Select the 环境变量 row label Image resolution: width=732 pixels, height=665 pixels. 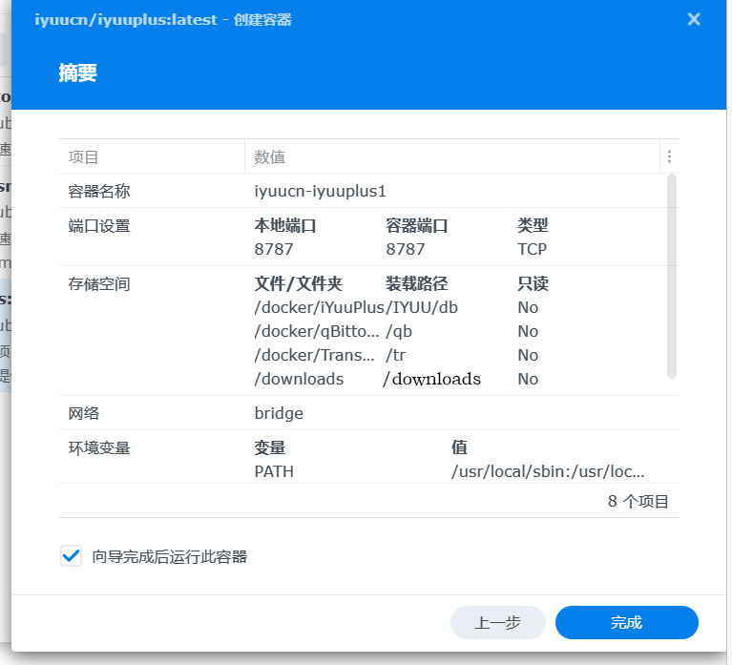(99, 448)
